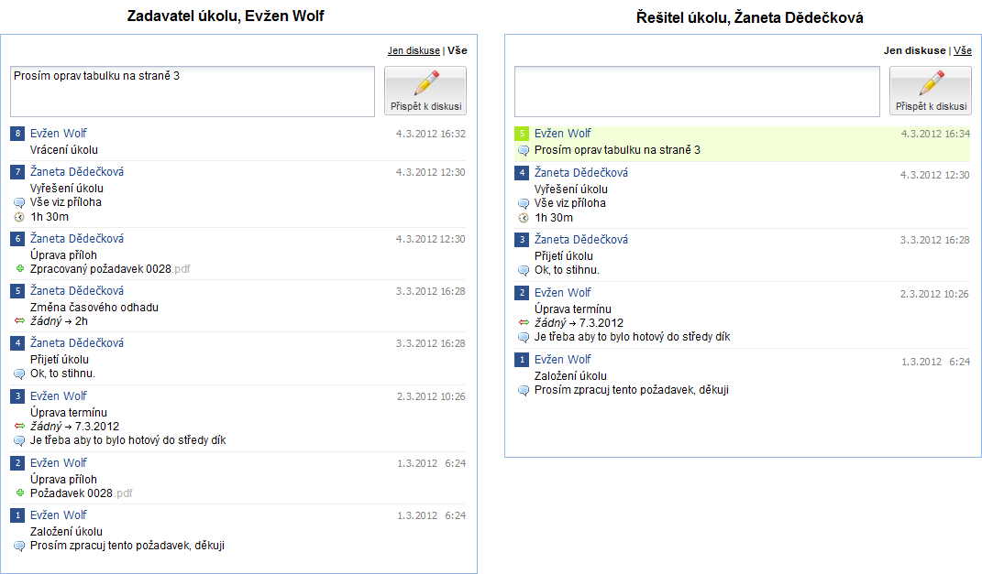Click clock icon next to 1h 30m in right panel
The width and height of the screenshot is (982, 574).
[x=524, y=218]
